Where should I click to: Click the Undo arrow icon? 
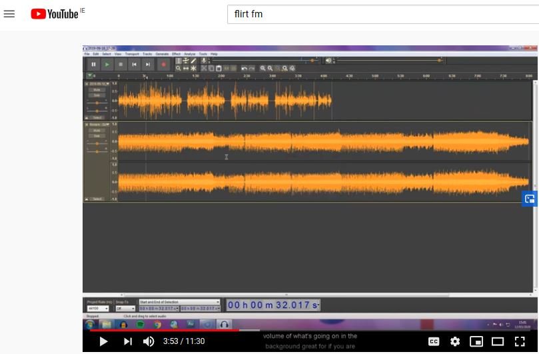point(244,69)
